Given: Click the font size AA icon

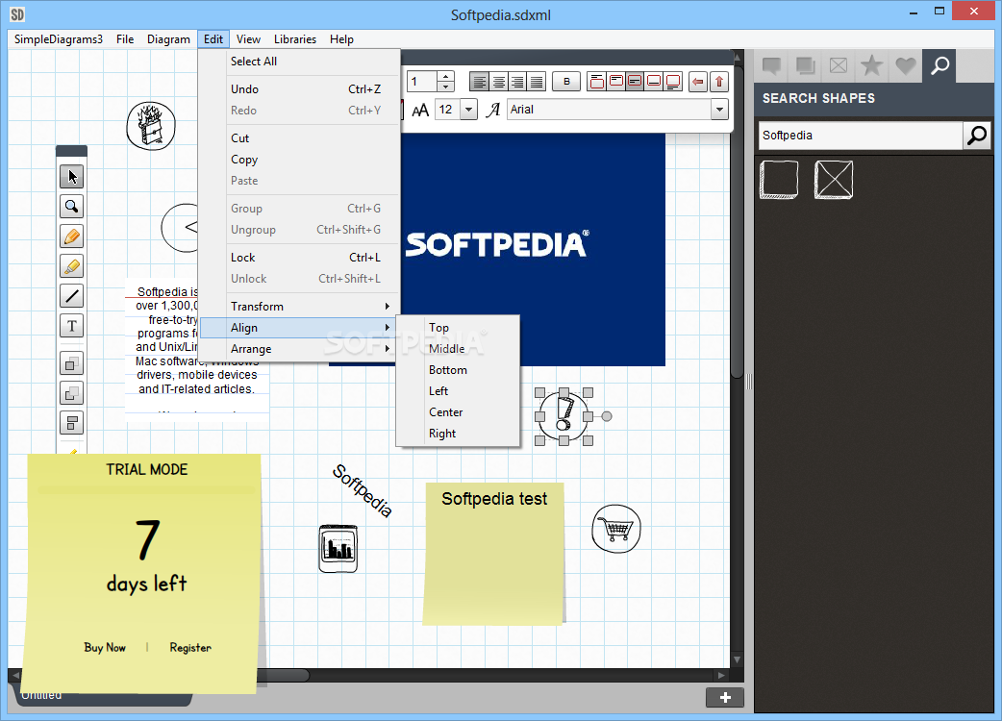Looking at the screenshot, I should [x=420, y=110].
